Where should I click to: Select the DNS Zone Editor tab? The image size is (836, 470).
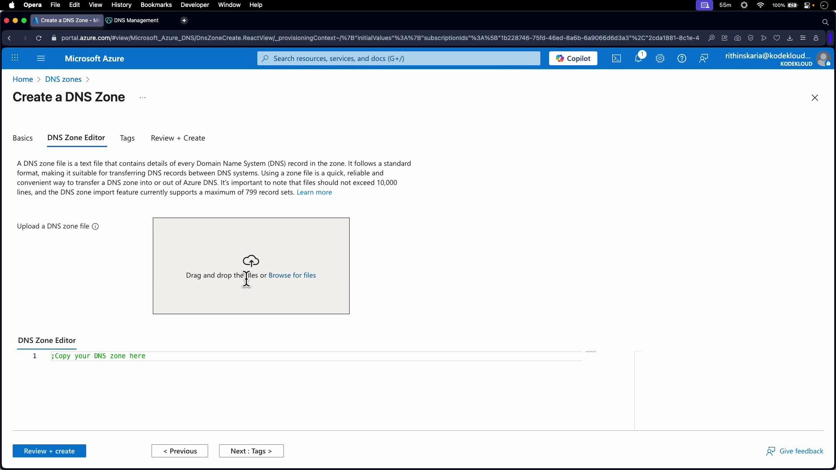76,138
